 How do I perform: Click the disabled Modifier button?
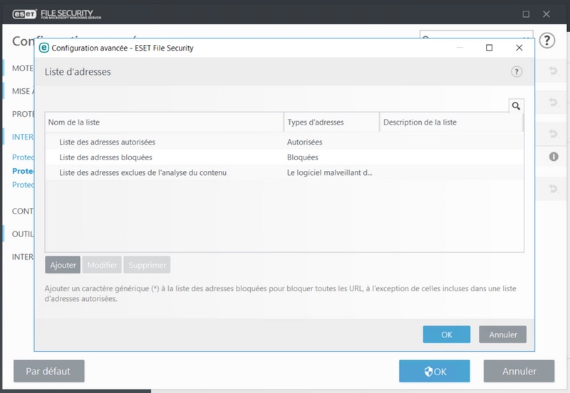102,265
